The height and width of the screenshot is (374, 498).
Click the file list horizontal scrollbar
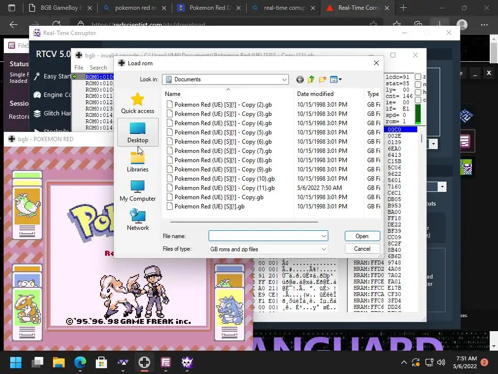244,222
